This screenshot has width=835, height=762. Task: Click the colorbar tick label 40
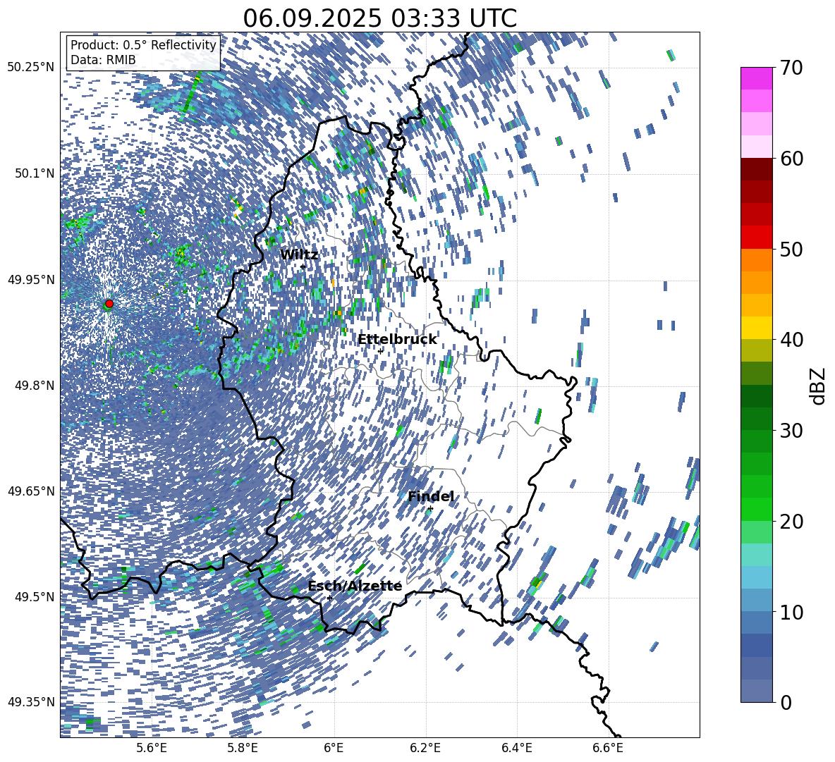(791, 340)
